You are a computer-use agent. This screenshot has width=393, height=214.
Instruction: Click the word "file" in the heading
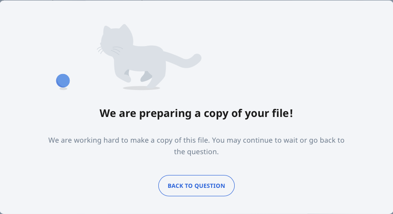(x=280, y=113)
